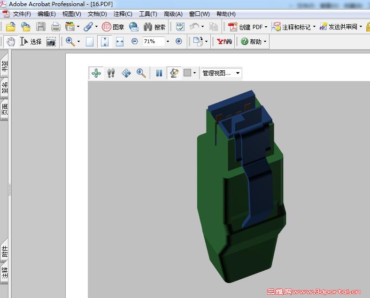
Task: Open the 窗口(W) menu
Action: (199, 14)
